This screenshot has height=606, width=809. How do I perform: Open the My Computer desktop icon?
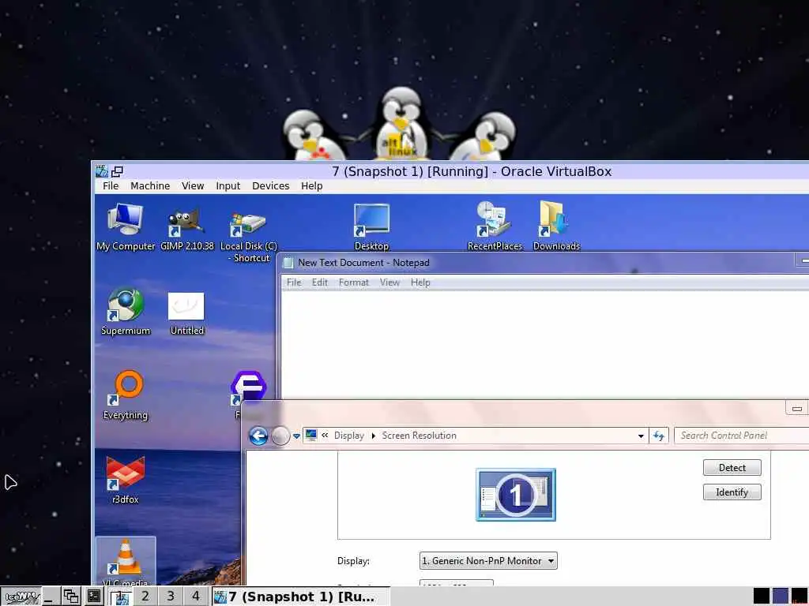click(126, 226)
